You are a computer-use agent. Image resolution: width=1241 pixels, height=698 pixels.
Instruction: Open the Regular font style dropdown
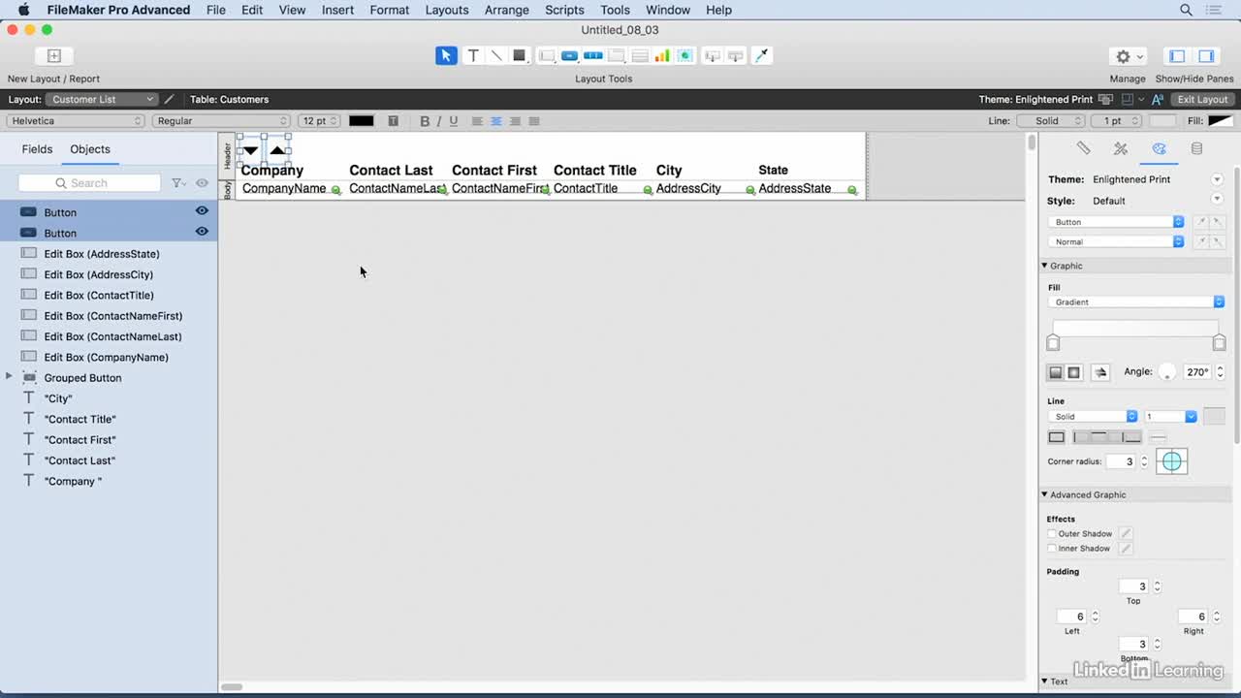pyautogui.click(x=221, y=121)
